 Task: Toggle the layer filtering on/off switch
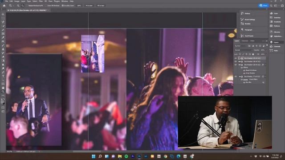click(267, 45)
